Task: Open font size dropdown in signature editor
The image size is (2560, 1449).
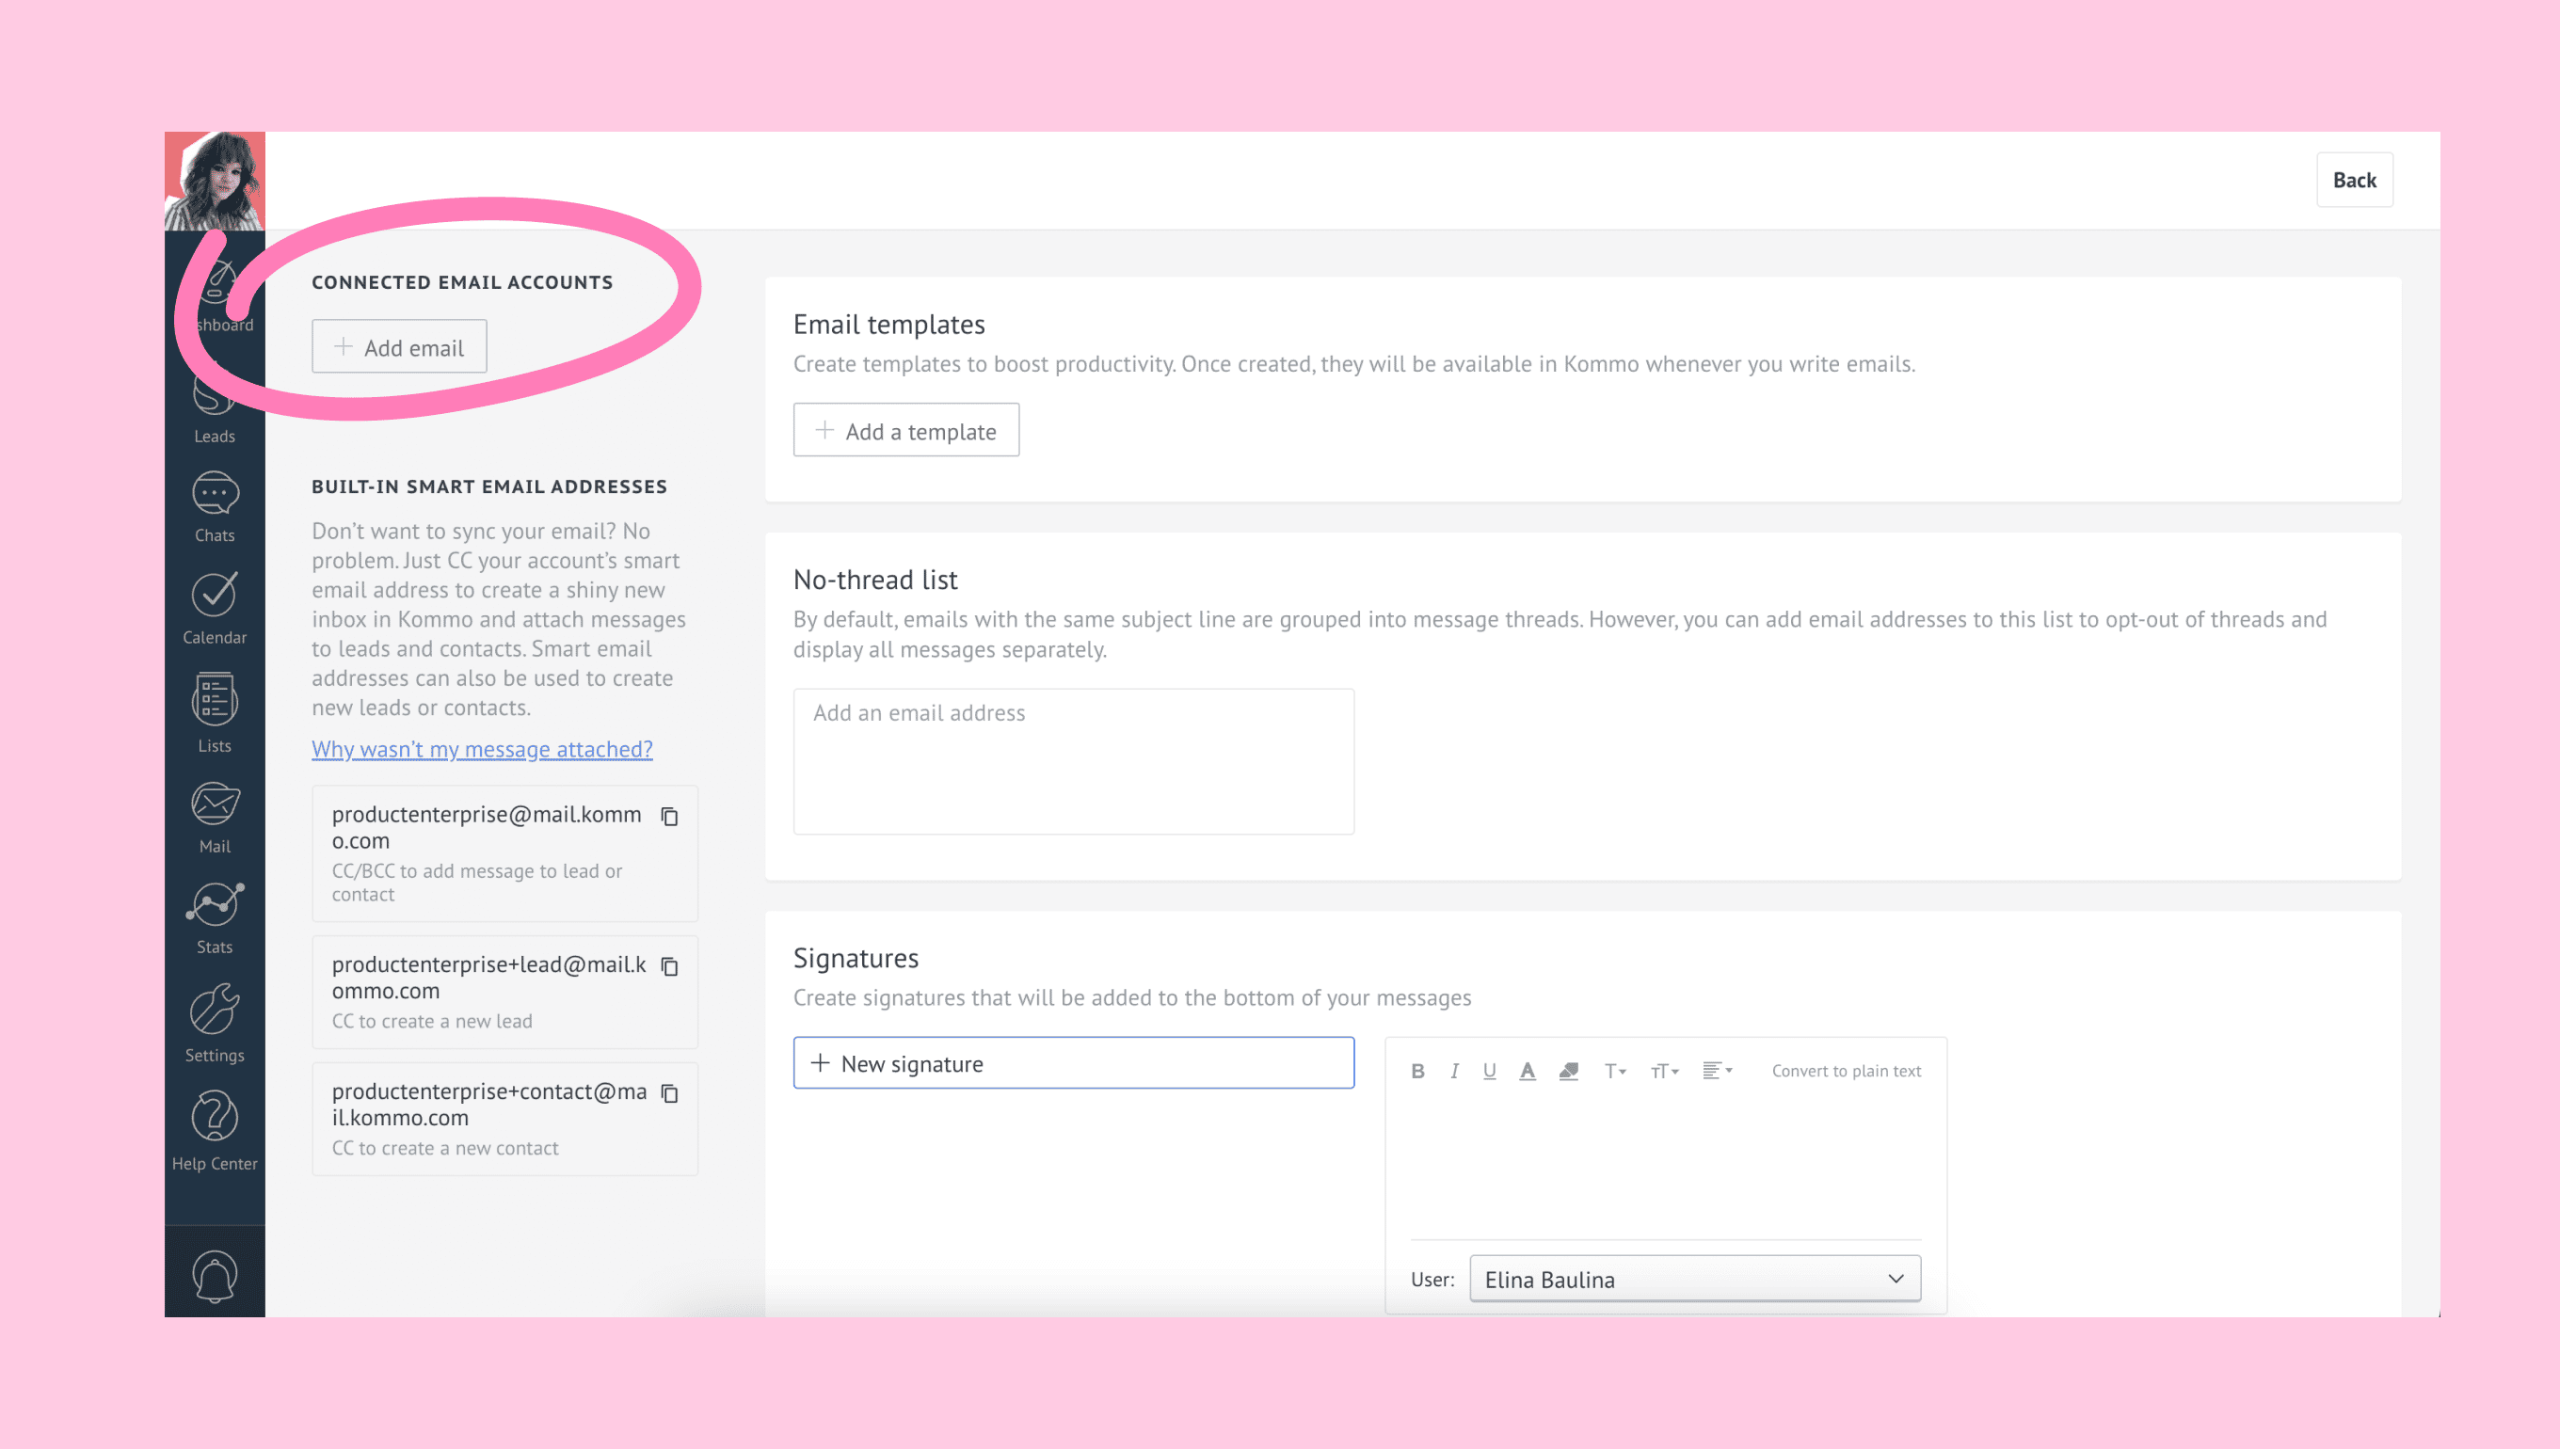Action: coord(1664,1071)
